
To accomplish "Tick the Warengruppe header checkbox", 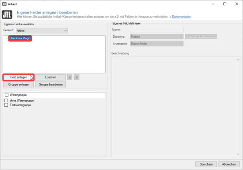I will pos(6,95).
